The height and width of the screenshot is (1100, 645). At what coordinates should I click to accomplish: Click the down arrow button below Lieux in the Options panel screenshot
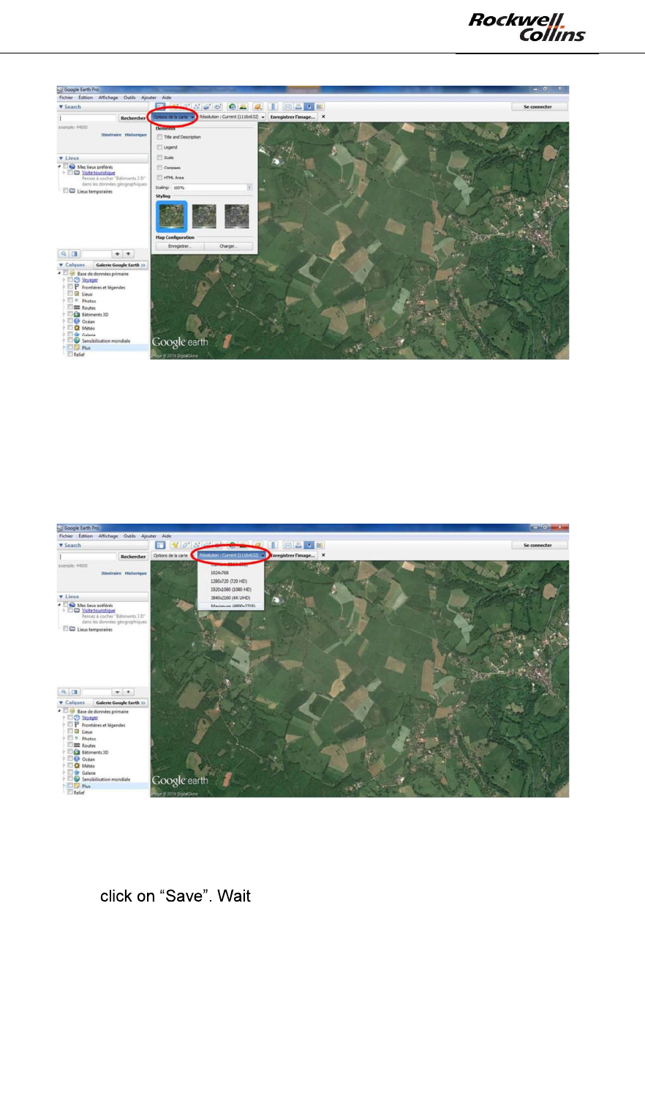(128, 254)
